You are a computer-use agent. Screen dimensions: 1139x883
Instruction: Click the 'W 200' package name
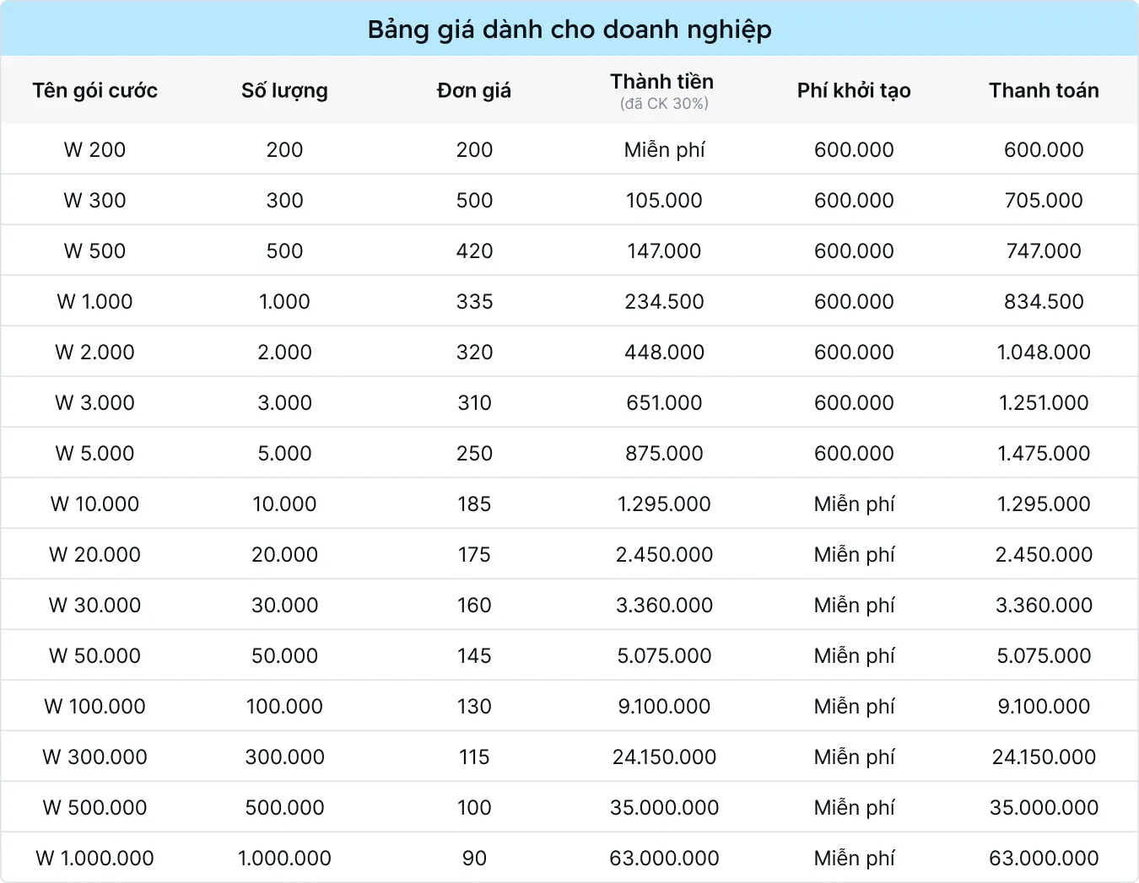(94, 150)
